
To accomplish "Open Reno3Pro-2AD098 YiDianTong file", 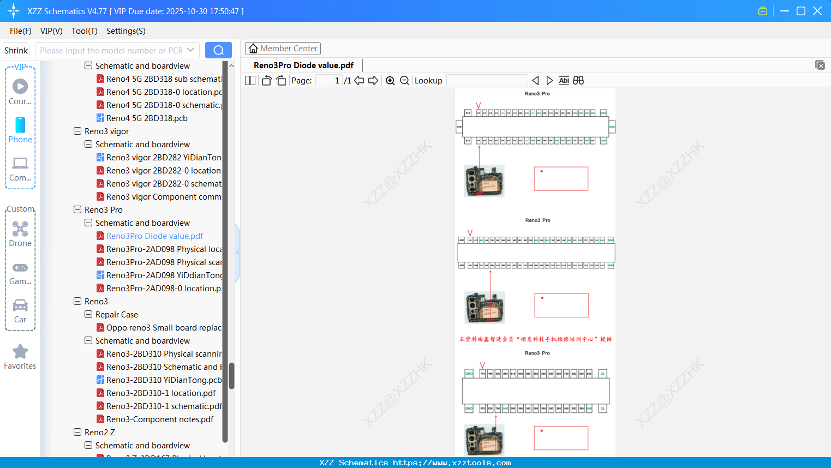I will pyautogui.click(x=159, y=275).
